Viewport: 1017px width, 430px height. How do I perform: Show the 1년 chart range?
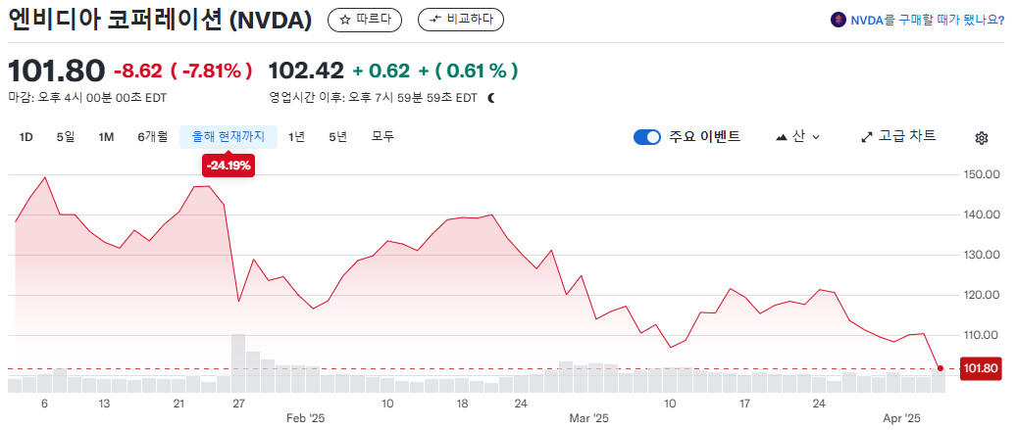pyautogui.click(x=296, y=137)
